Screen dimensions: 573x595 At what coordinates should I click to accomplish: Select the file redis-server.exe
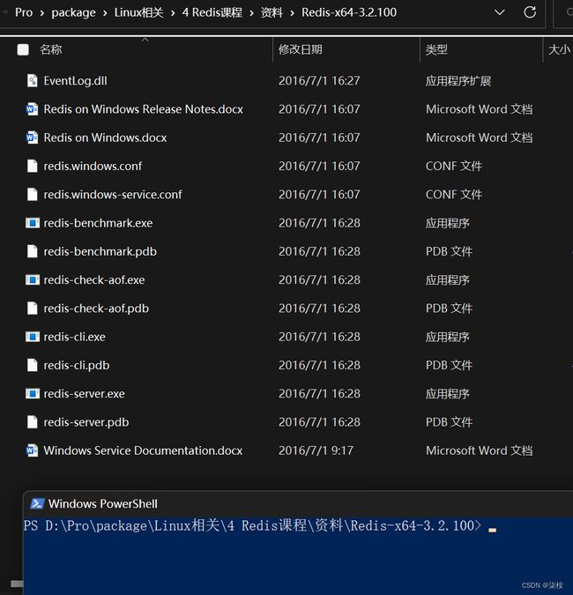click(84, 393)
